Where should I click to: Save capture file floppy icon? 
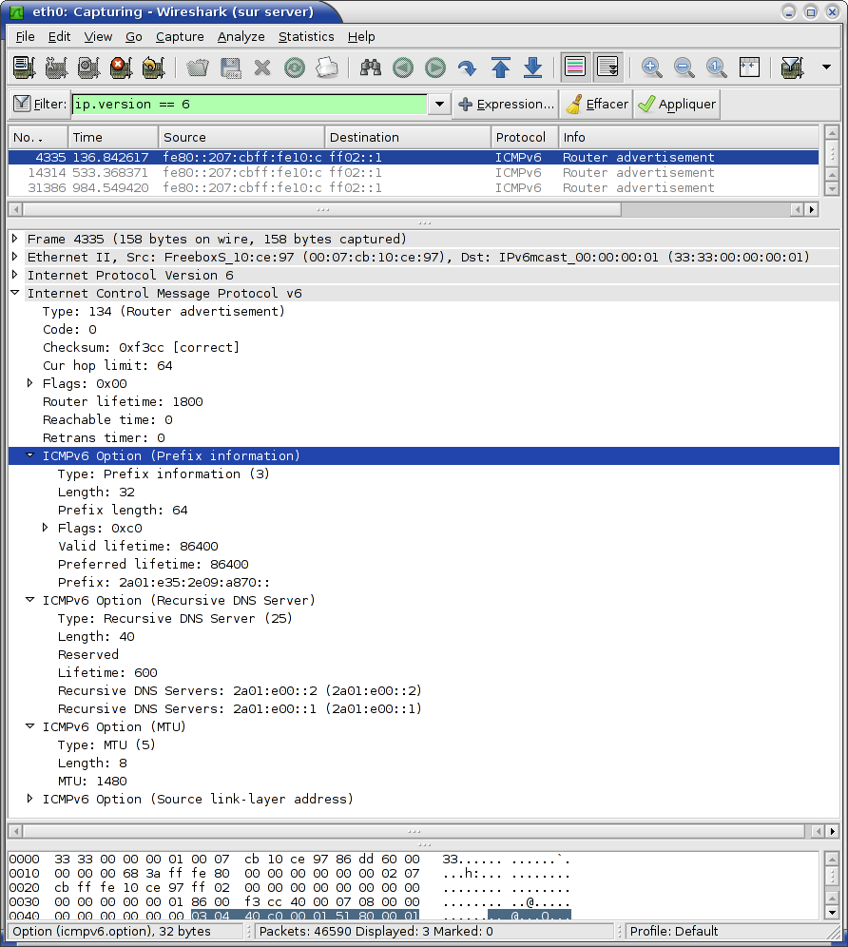[230, 68]
